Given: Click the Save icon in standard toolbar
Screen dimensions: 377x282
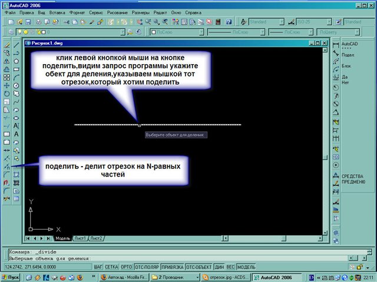Looking at the screenshot, I should click(x=29, y=22).
